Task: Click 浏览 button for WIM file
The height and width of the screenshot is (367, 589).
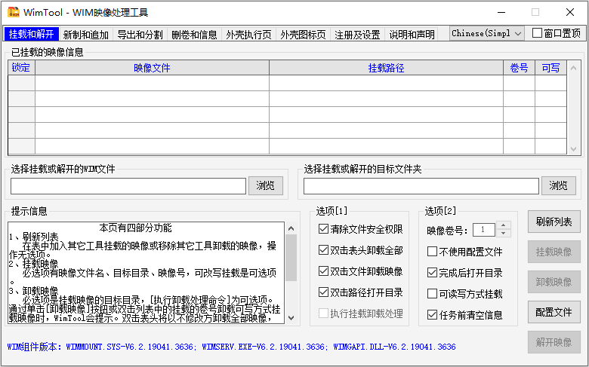Action: click(x=266, y=185)
